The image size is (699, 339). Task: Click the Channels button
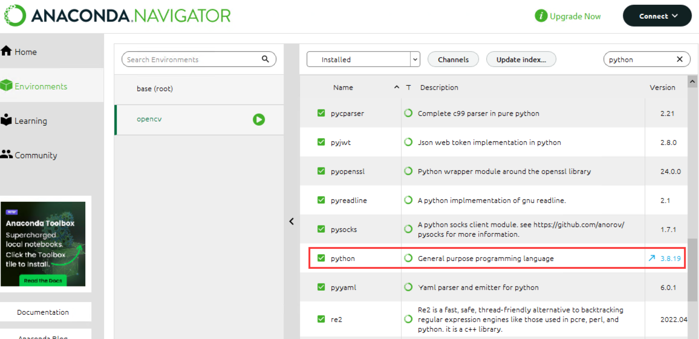[x=453, y=59]
